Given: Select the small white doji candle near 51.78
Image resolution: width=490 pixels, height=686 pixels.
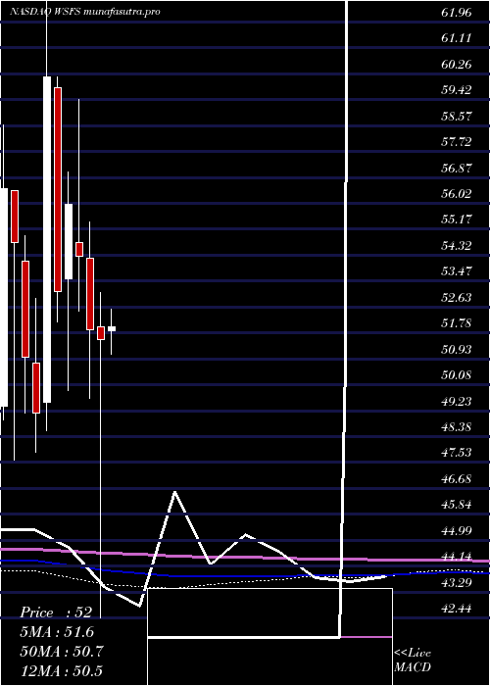Looking at the screenshot, I should [x=112, y=328].
